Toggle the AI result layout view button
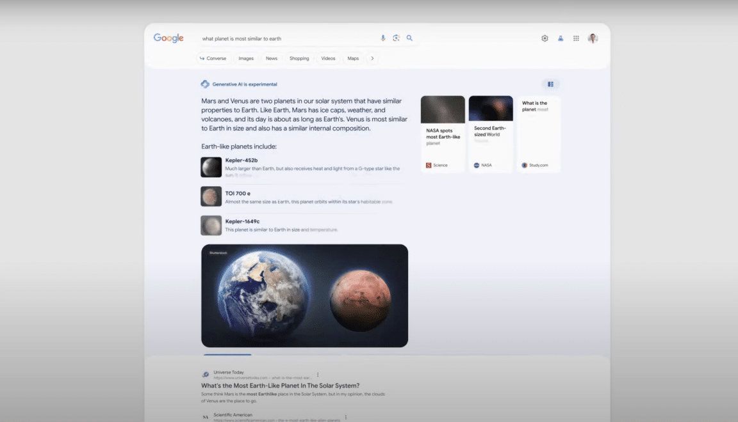Screen dimensions: 738x422 pos(550,84)
